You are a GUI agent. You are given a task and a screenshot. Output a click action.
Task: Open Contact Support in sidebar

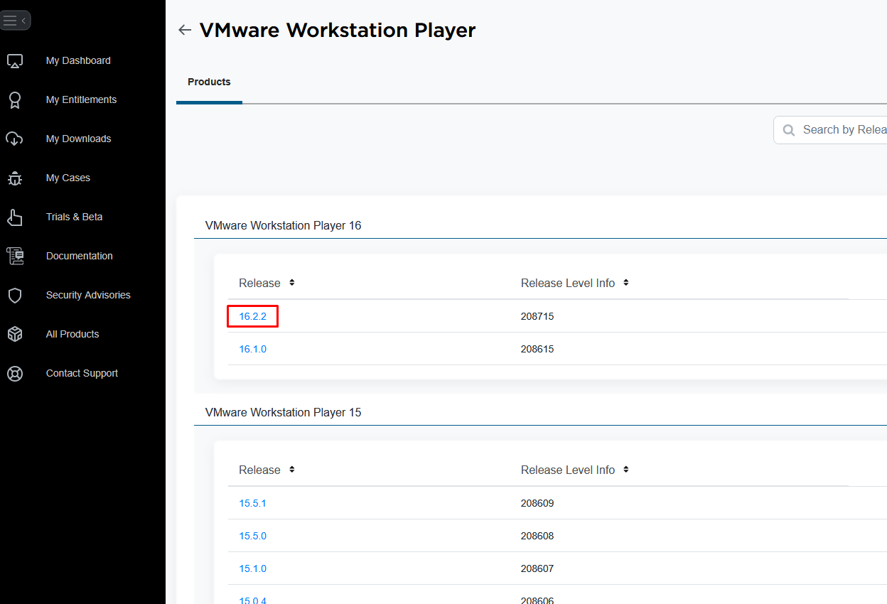(x=82, y=374)
